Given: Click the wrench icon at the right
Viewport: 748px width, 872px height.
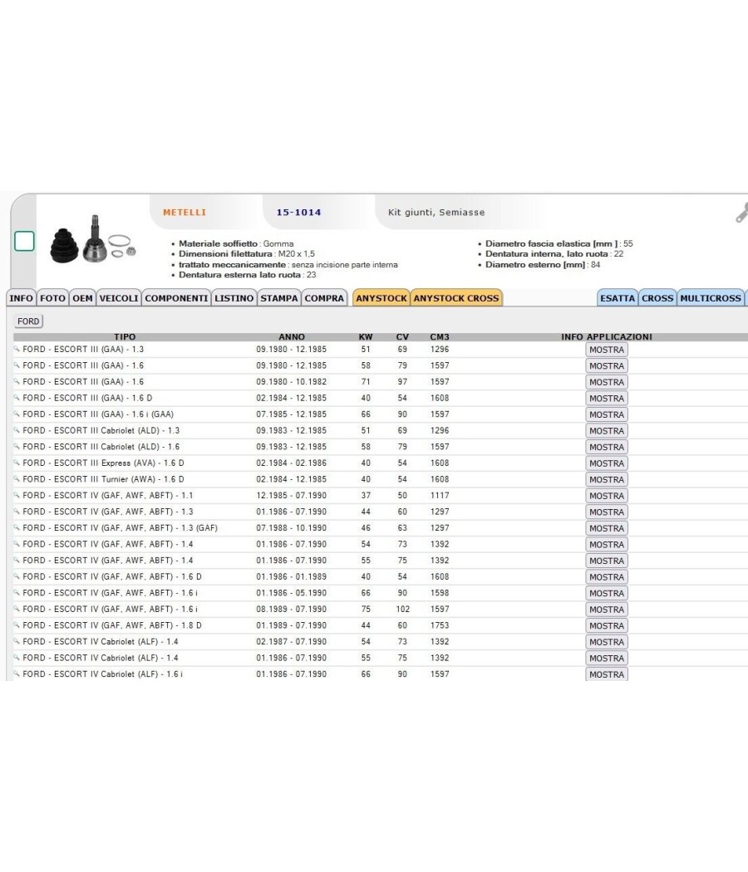Looking at the screenshot, I should tap(741, 213).
